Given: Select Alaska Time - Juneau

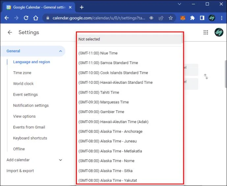Looking at the screenshot, I should click(x=129, y=141).
